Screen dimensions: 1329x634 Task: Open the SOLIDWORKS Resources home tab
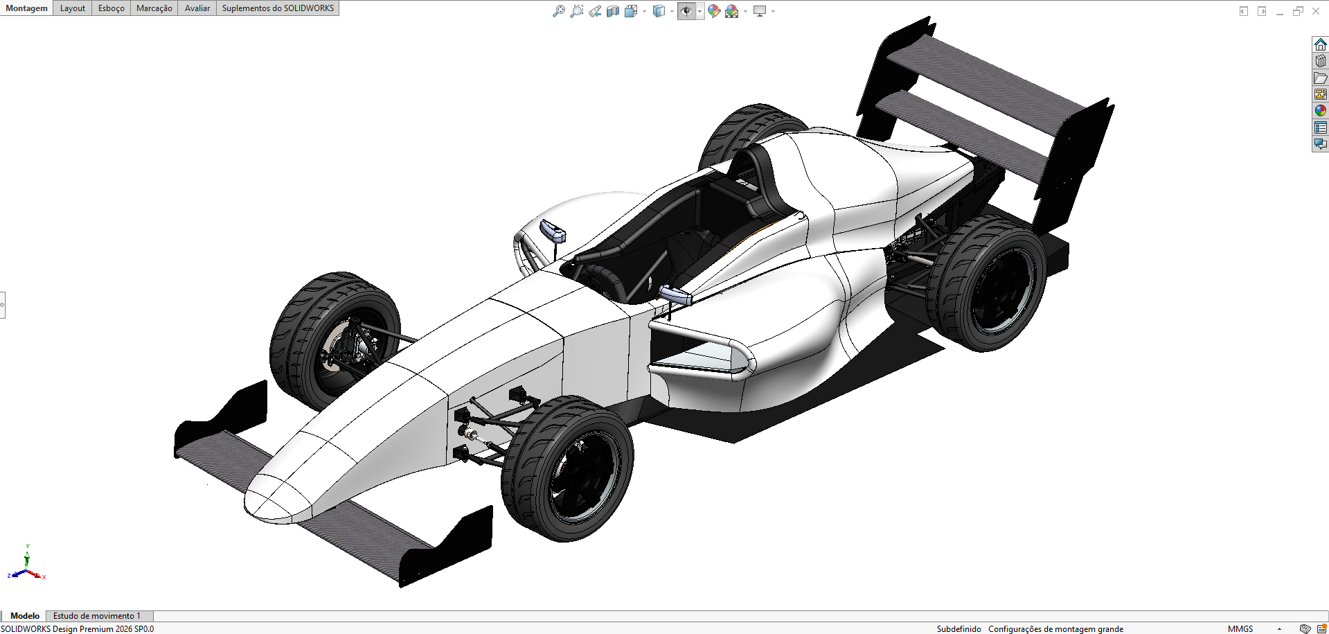tap(1321, 44)
